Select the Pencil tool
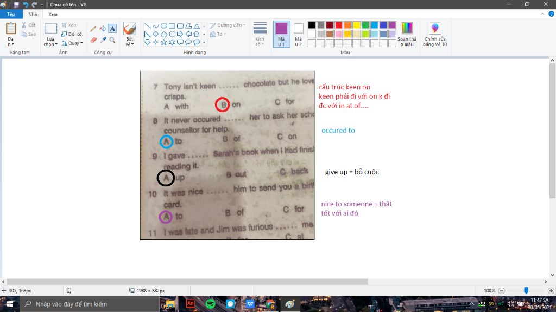556x312 pixels. tap(93, 29)
